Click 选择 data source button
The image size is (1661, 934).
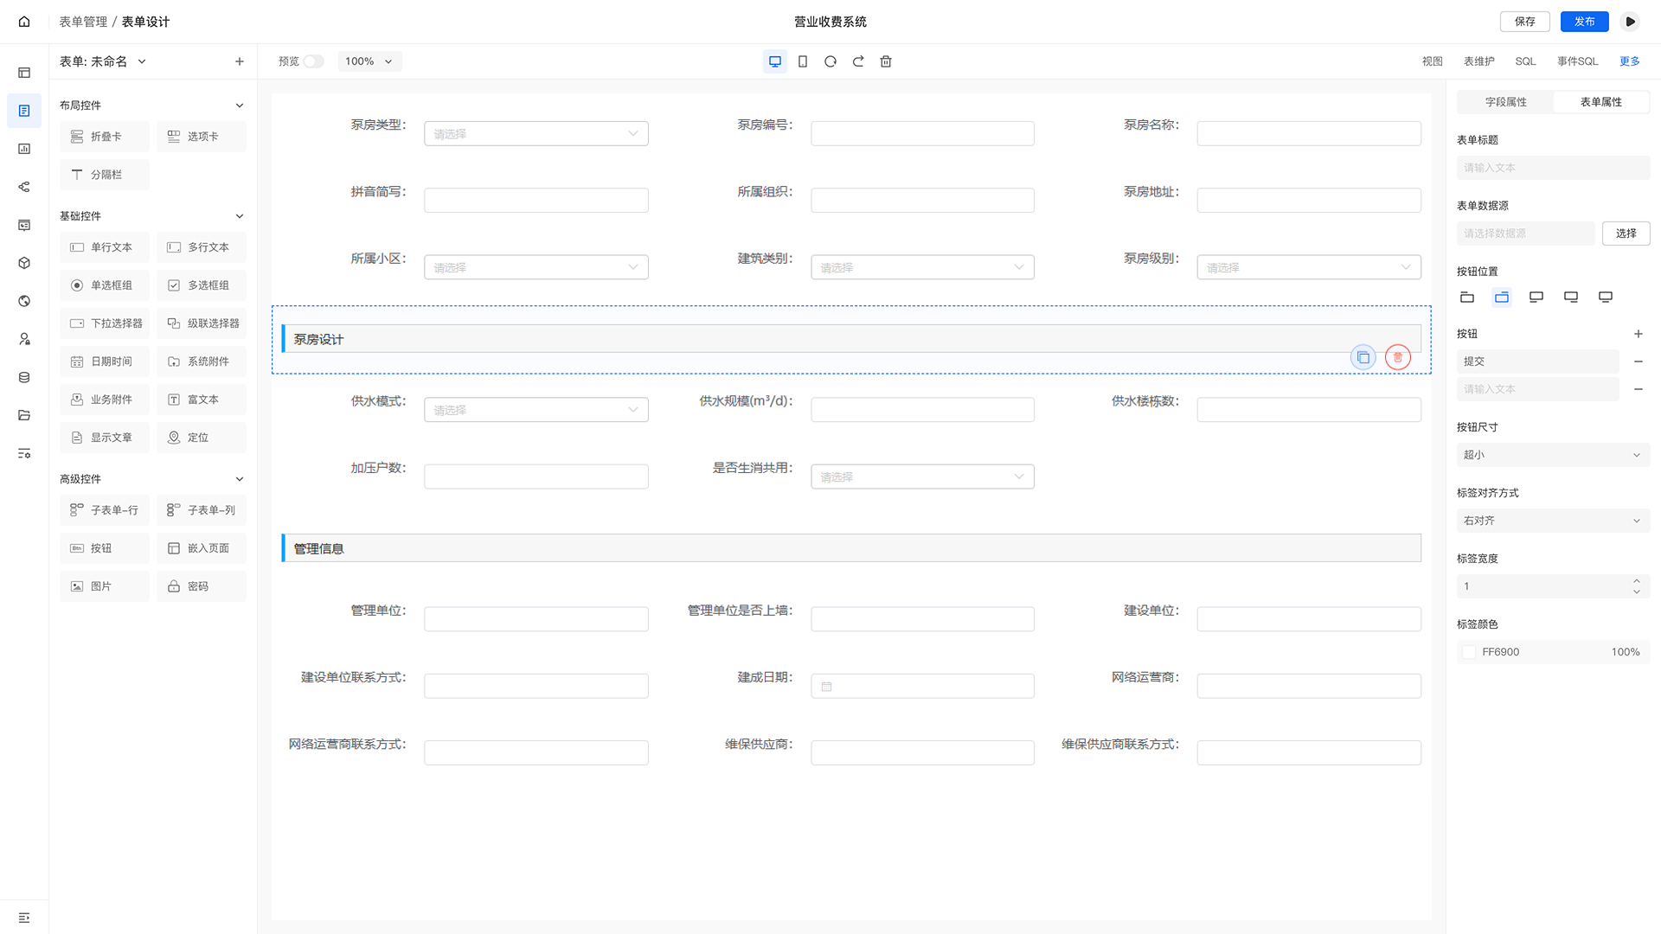coord(1626,233)
